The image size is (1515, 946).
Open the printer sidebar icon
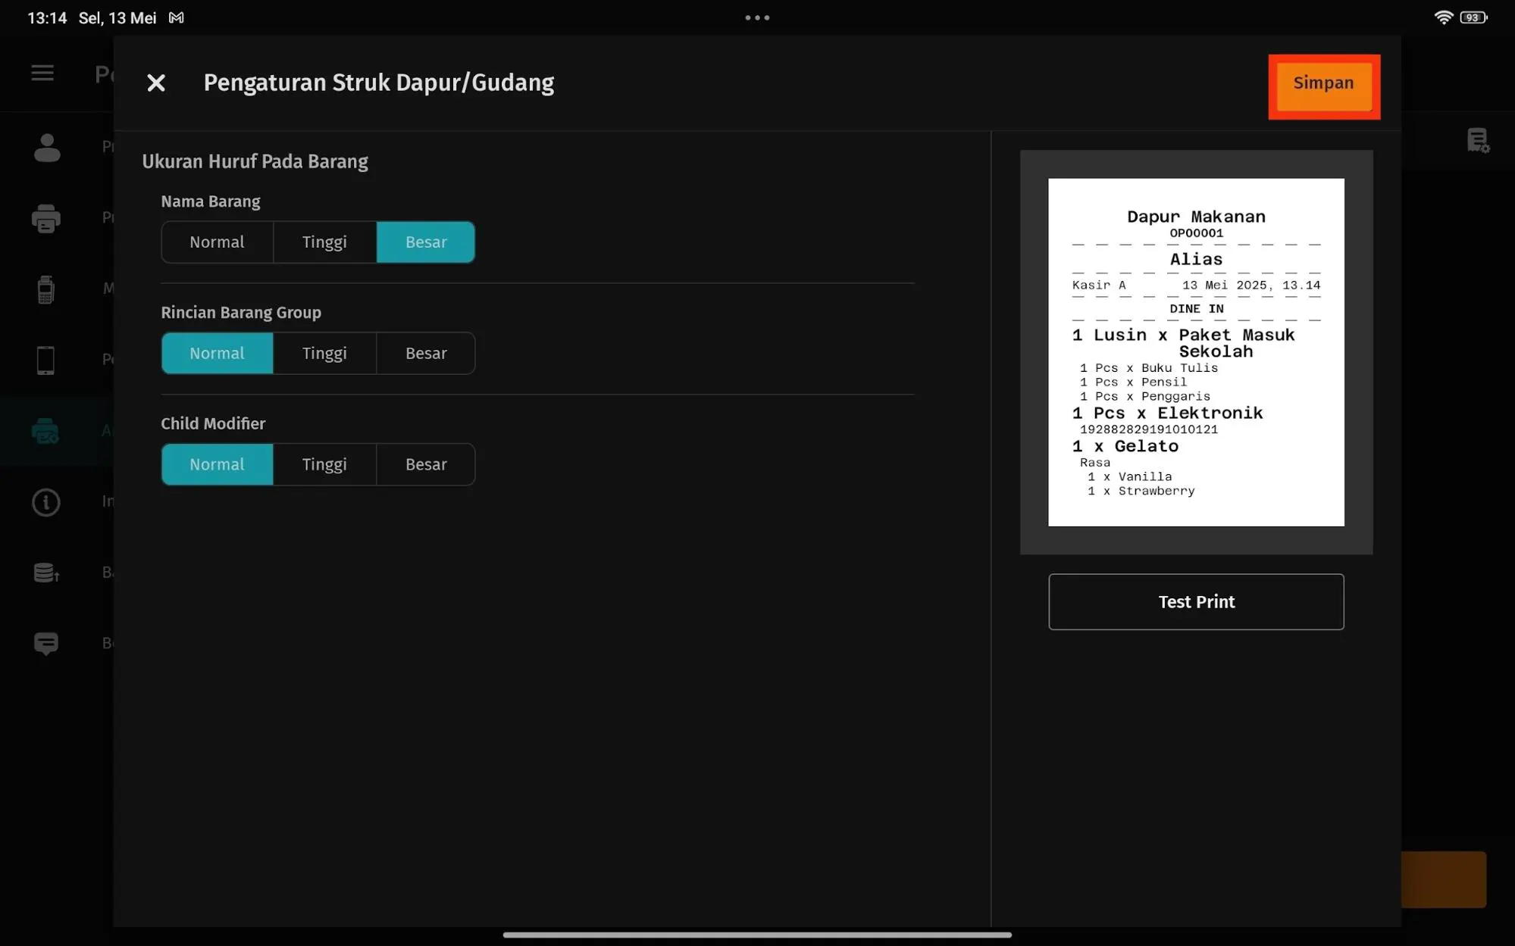point(46,218)
